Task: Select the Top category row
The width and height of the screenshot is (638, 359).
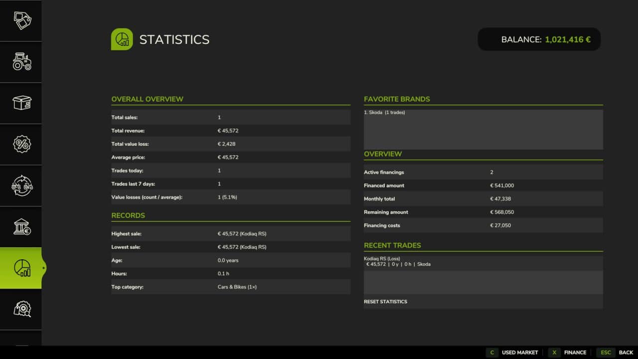Action: 231,287
